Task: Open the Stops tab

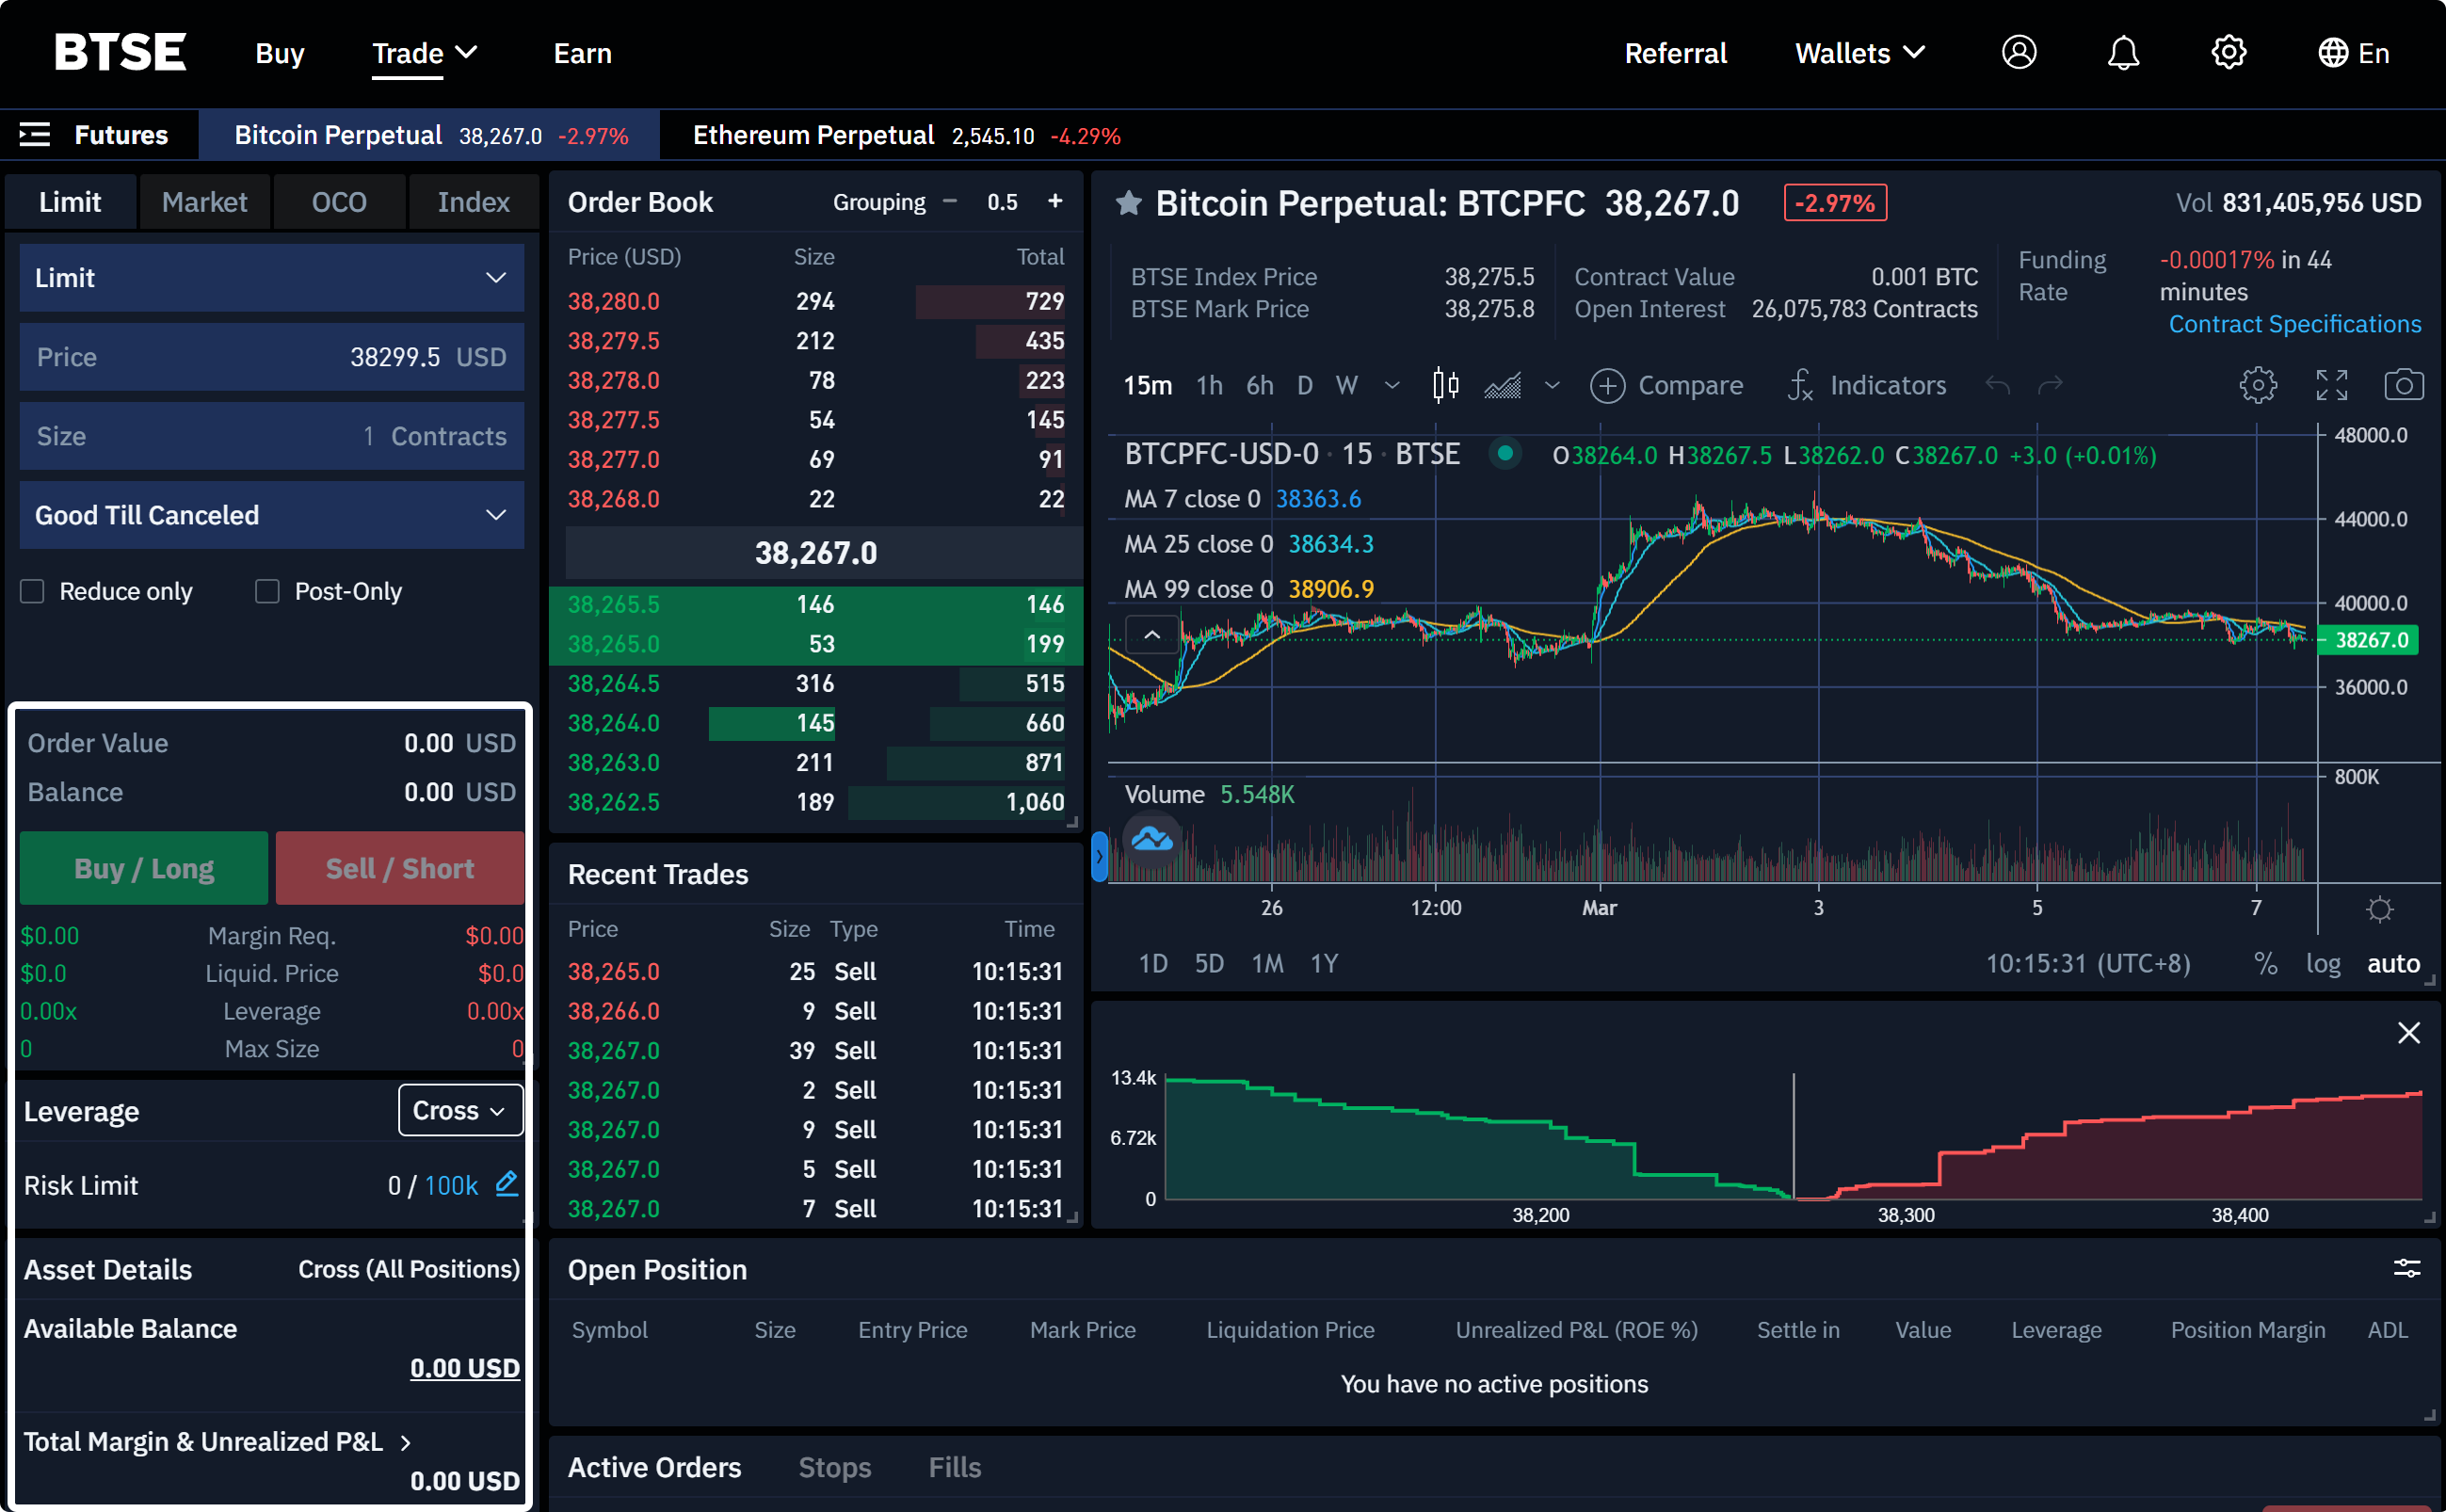Action: 834,1467
